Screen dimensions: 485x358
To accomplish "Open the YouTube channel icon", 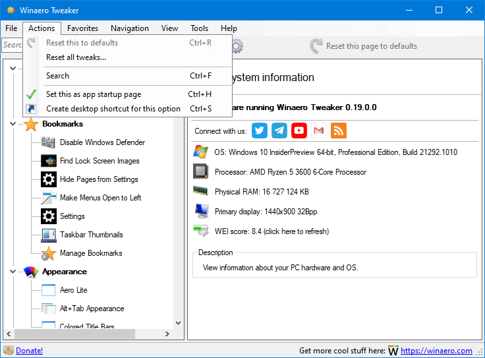I will (x=299, y=131).
